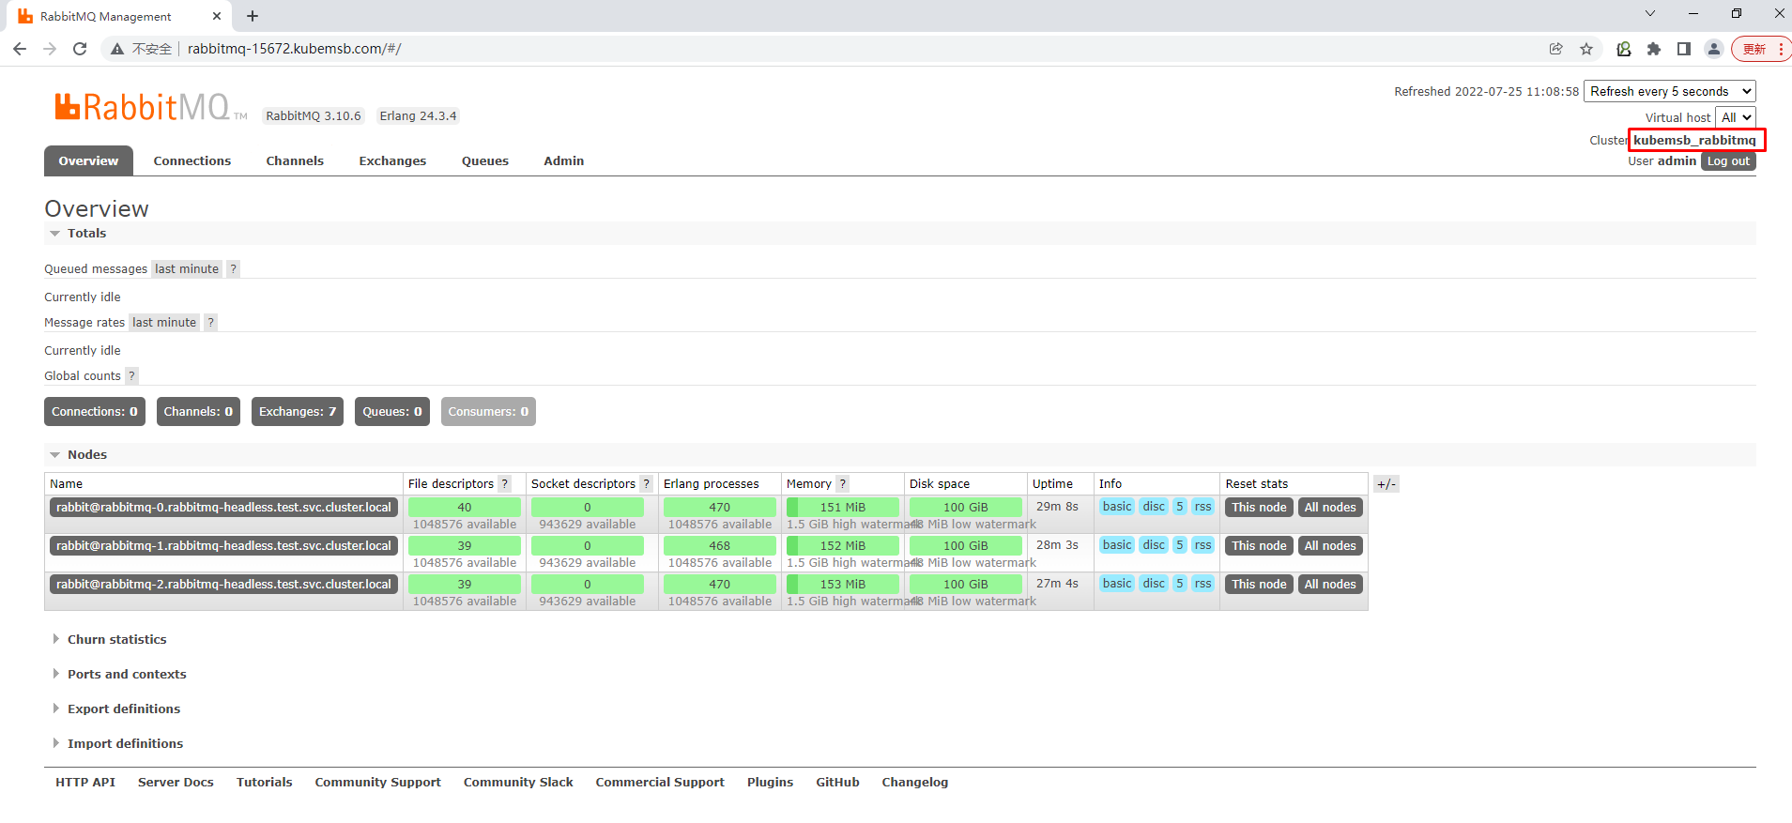This screenshot has height=823, width=1792.
Task: Click the Channels: 0 count button
Action: point(198,412)
